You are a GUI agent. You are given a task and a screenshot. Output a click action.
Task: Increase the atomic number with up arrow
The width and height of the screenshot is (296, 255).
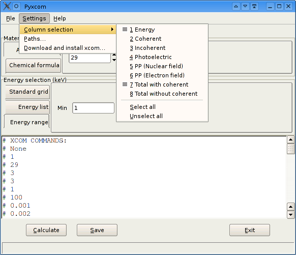pos(114,55)
